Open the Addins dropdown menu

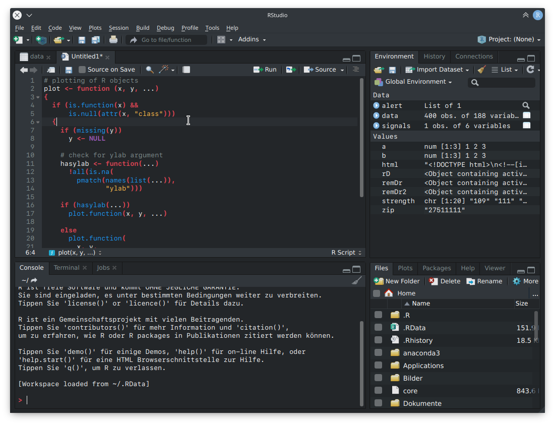(252, 39)
